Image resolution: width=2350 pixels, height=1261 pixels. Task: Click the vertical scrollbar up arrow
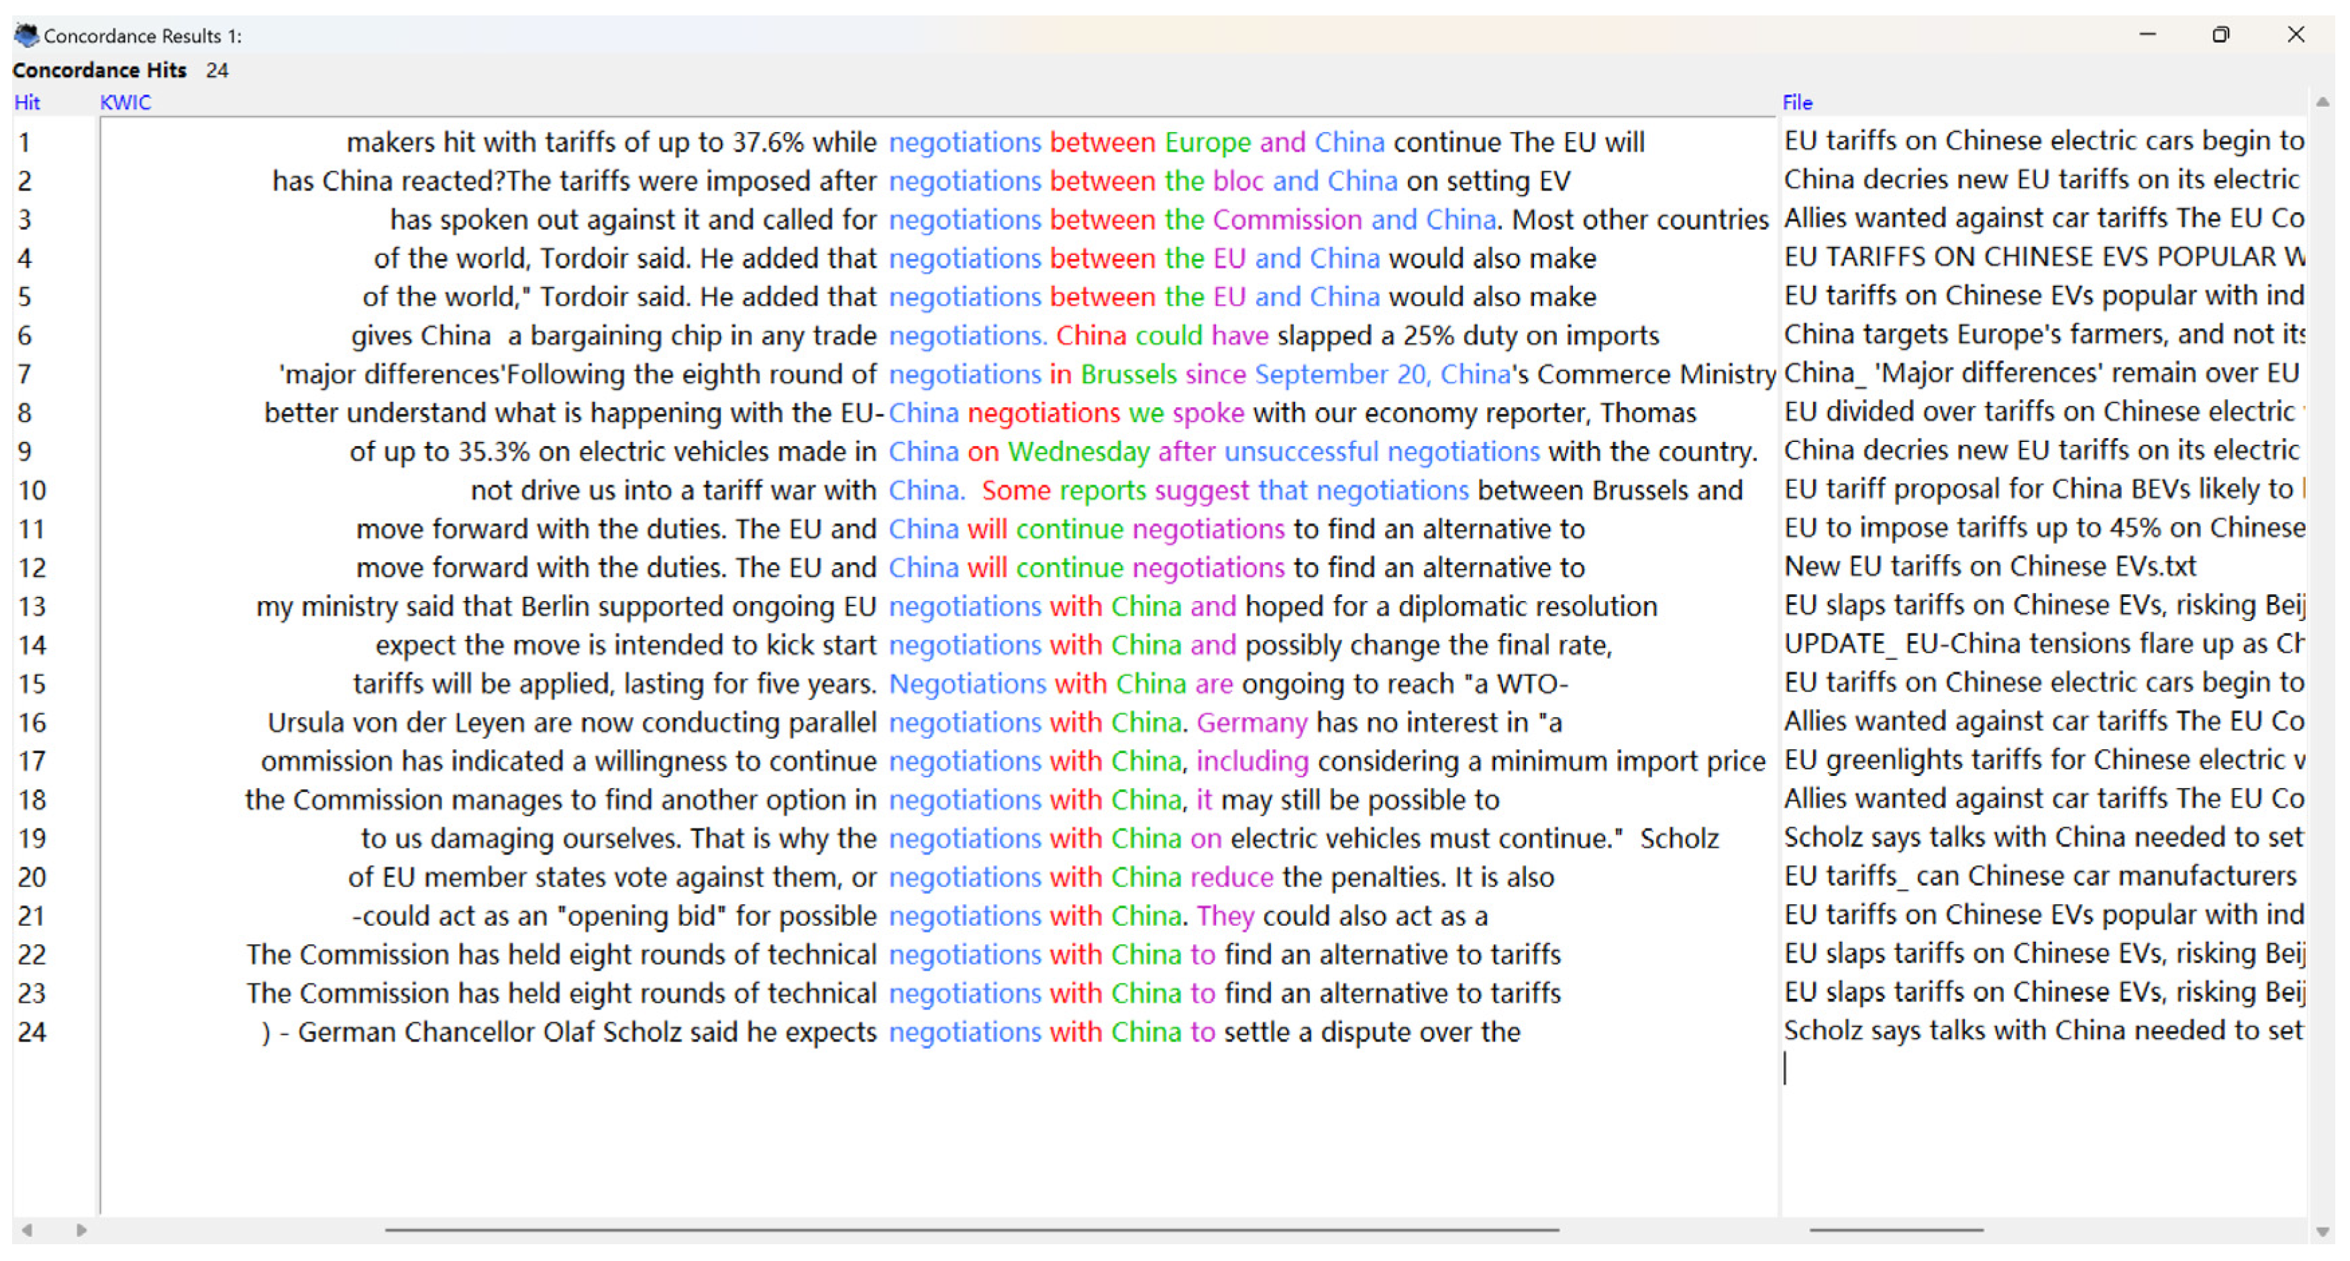click(x=2322, y=103)
